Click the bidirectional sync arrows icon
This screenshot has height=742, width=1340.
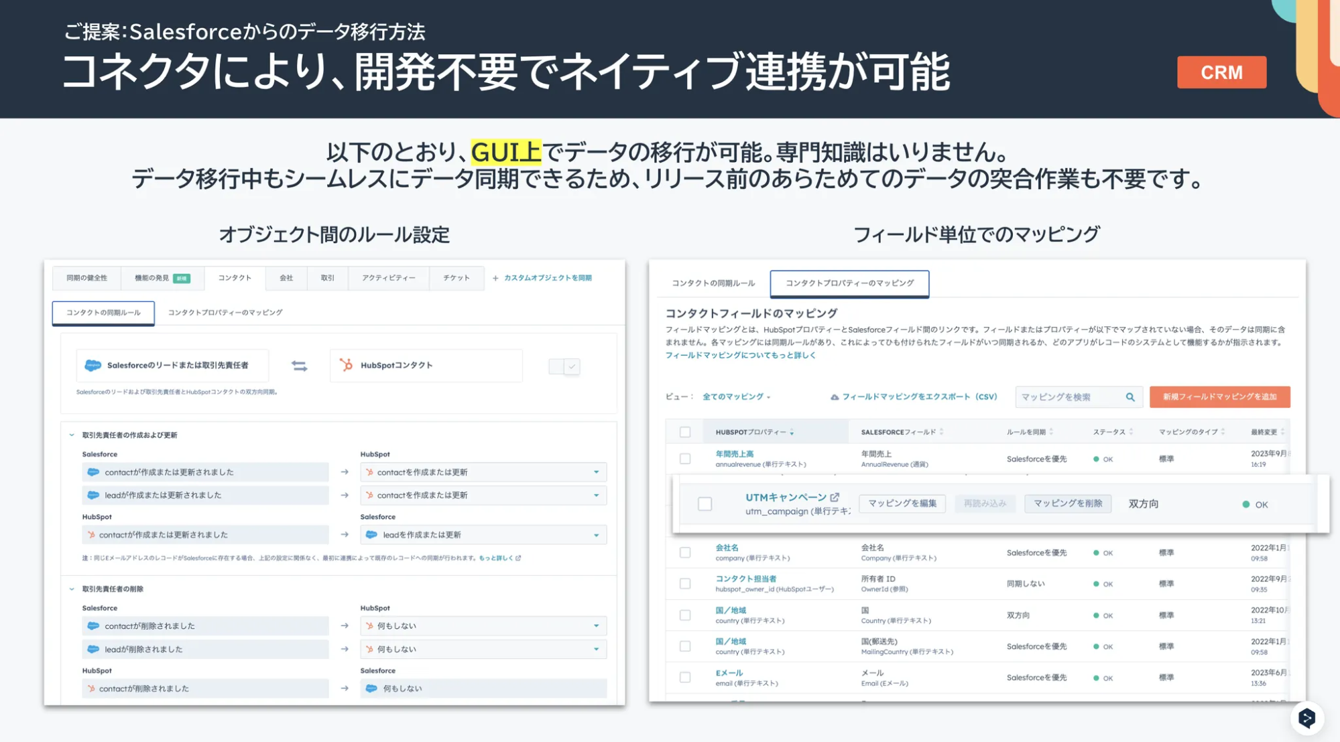299,366
